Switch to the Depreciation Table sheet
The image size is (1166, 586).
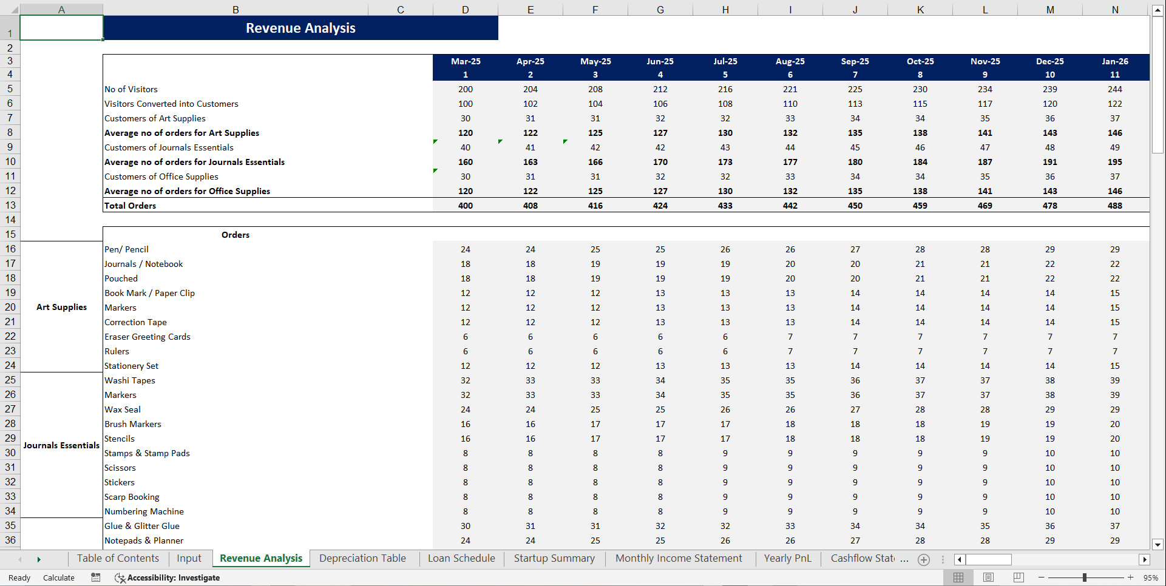362,558
